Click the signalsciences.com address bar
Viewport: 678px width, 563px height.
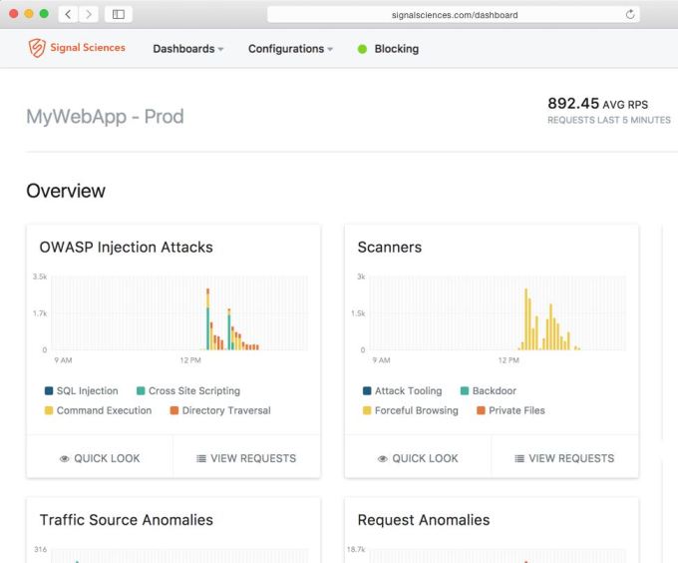point(454,15)
